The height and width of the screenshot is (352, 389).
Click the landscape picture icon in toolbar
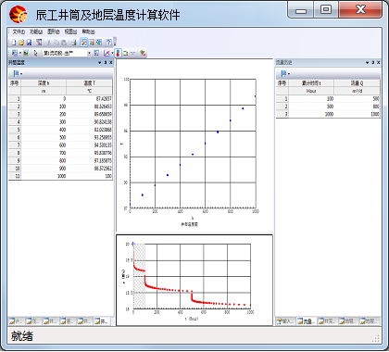pyautogui.click(x=26, y=53)
